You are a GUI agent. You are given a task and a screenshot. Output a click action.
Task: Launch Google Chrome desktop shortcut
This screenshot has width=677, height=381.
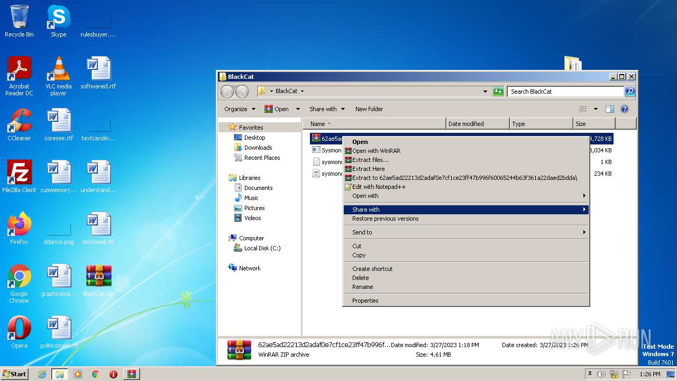pyautogui.click(x=19, y=284)
